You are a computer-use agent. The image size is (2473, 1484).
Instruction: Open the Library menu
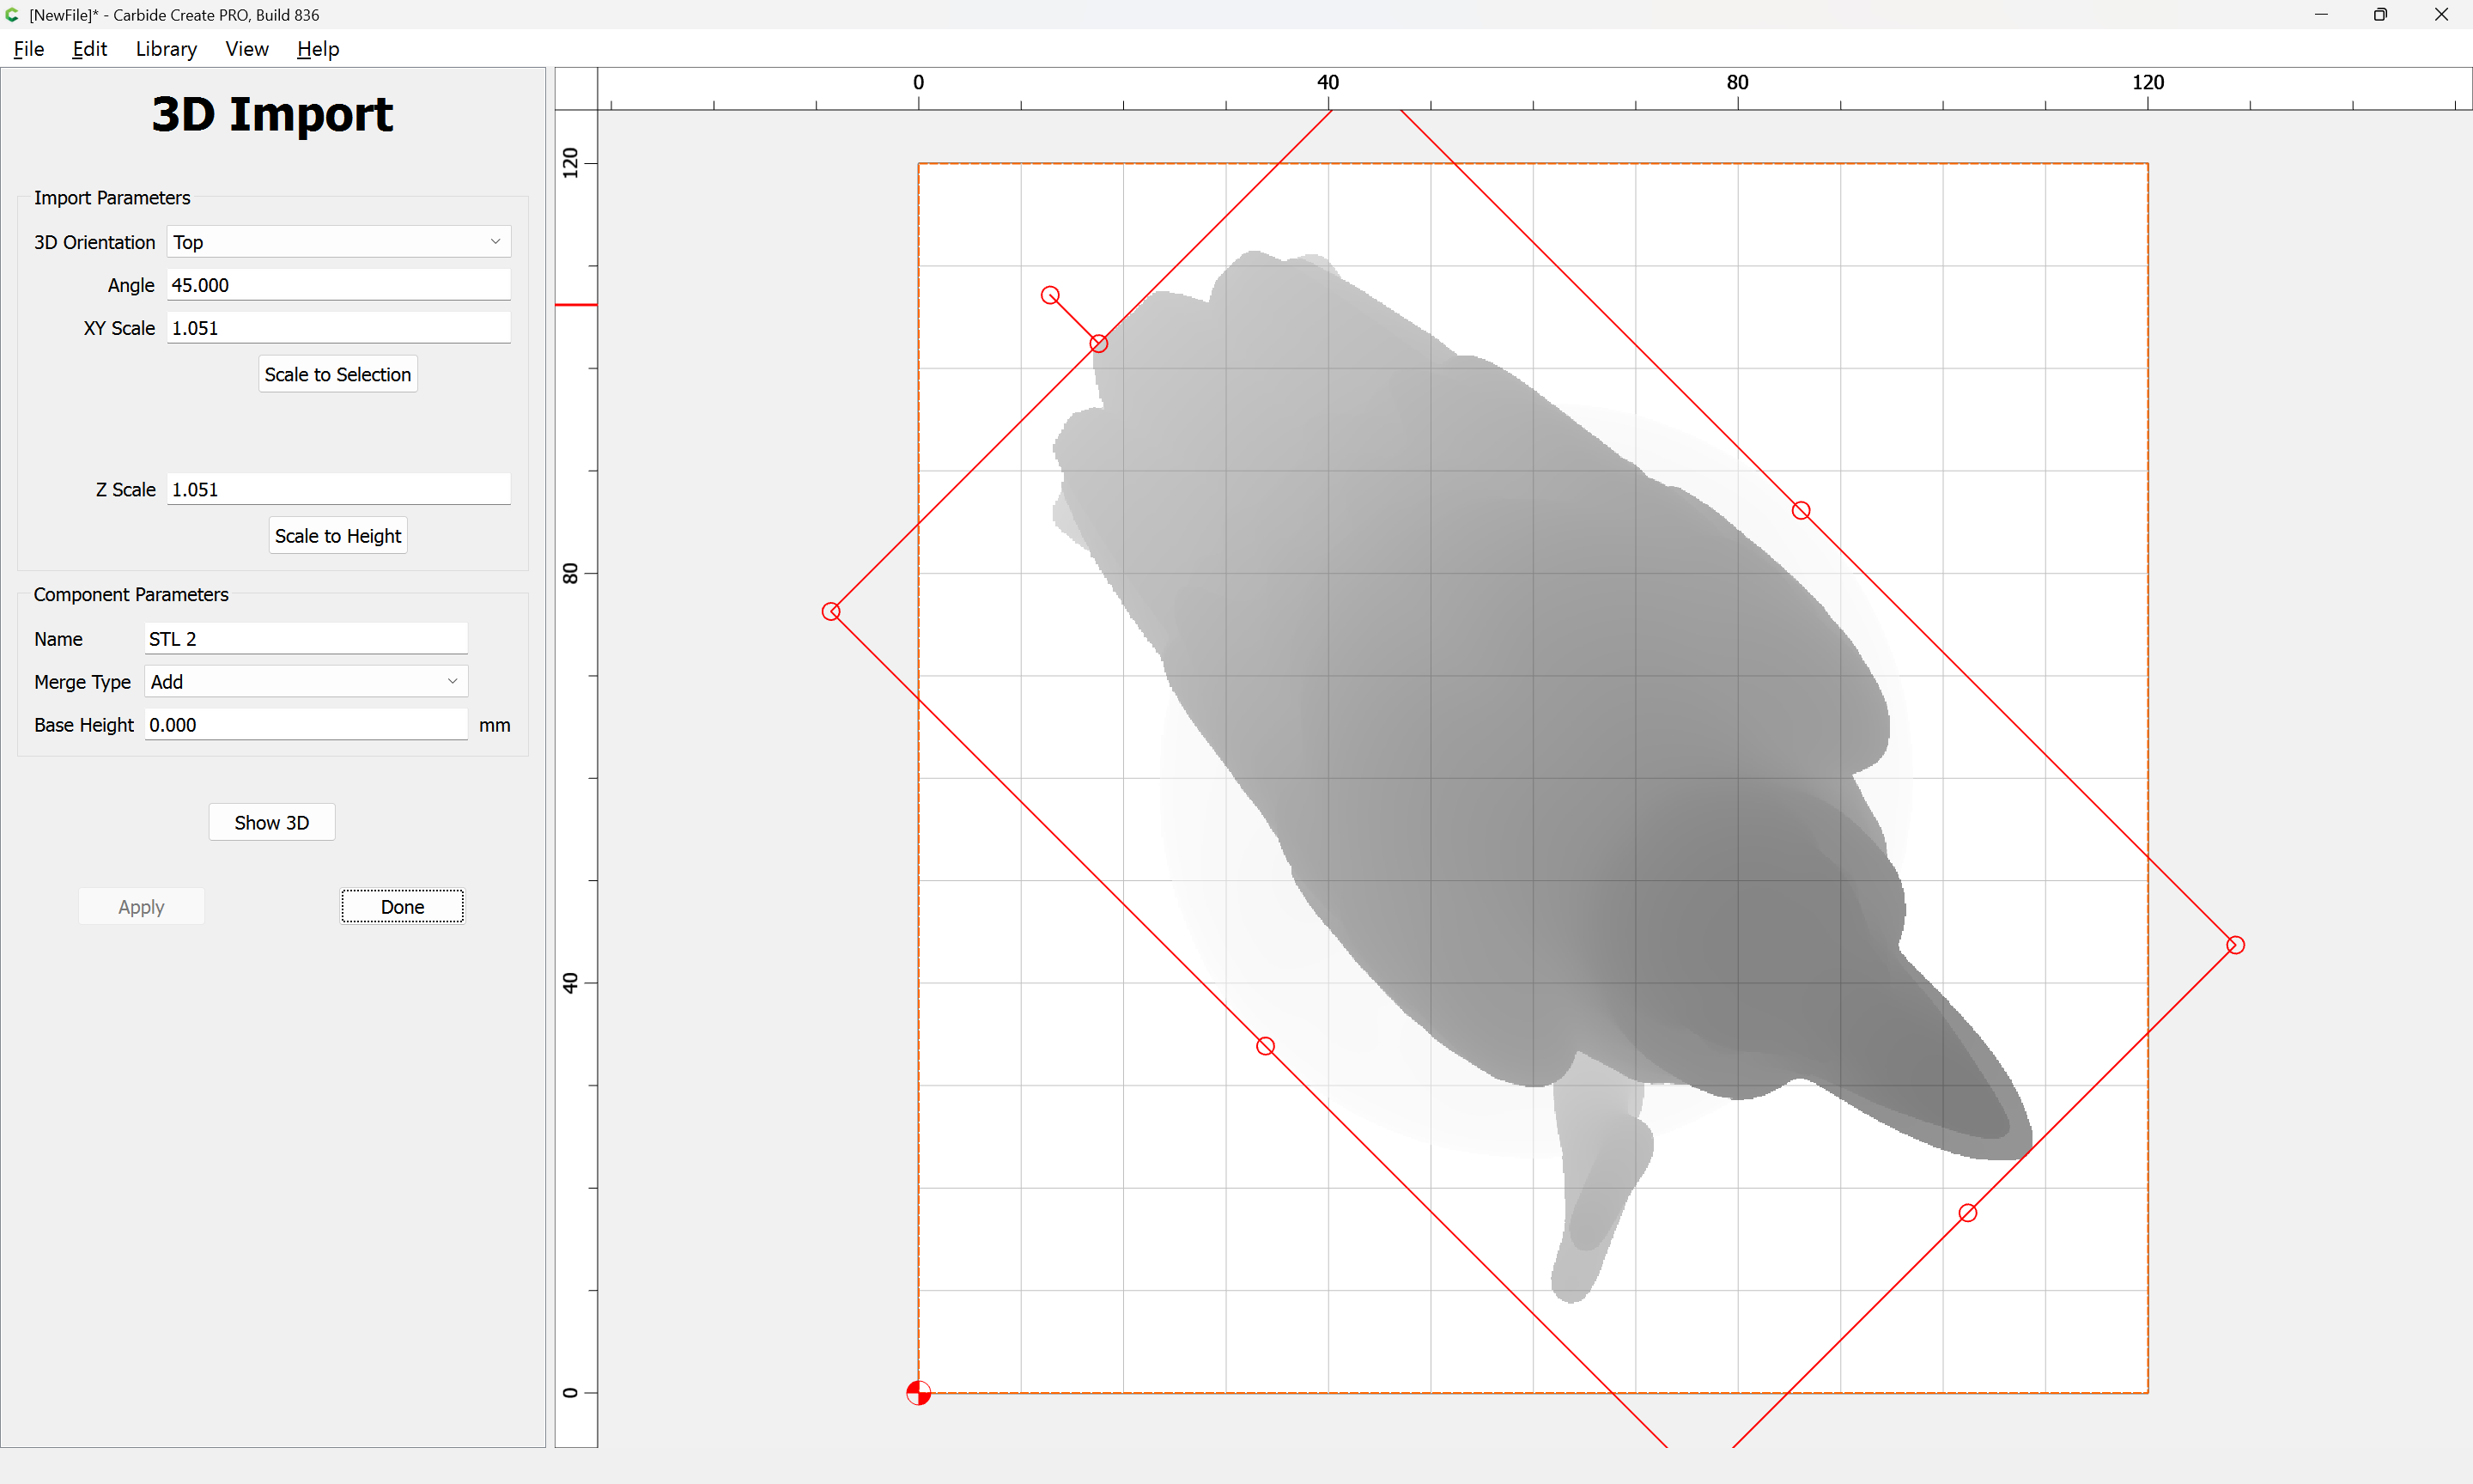(166, 49)
